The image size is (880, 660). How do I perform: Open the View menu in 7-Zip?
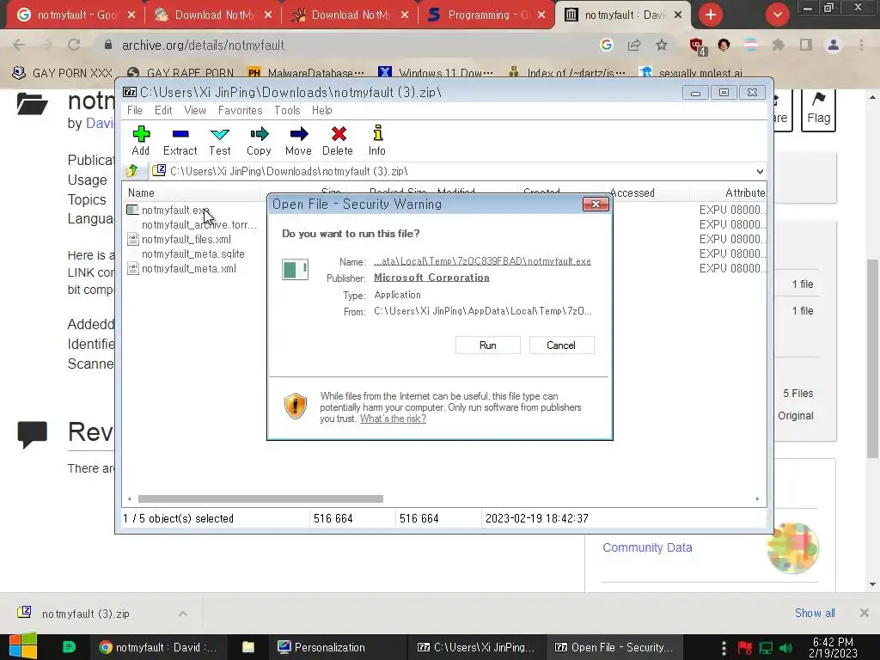(195, 110)
